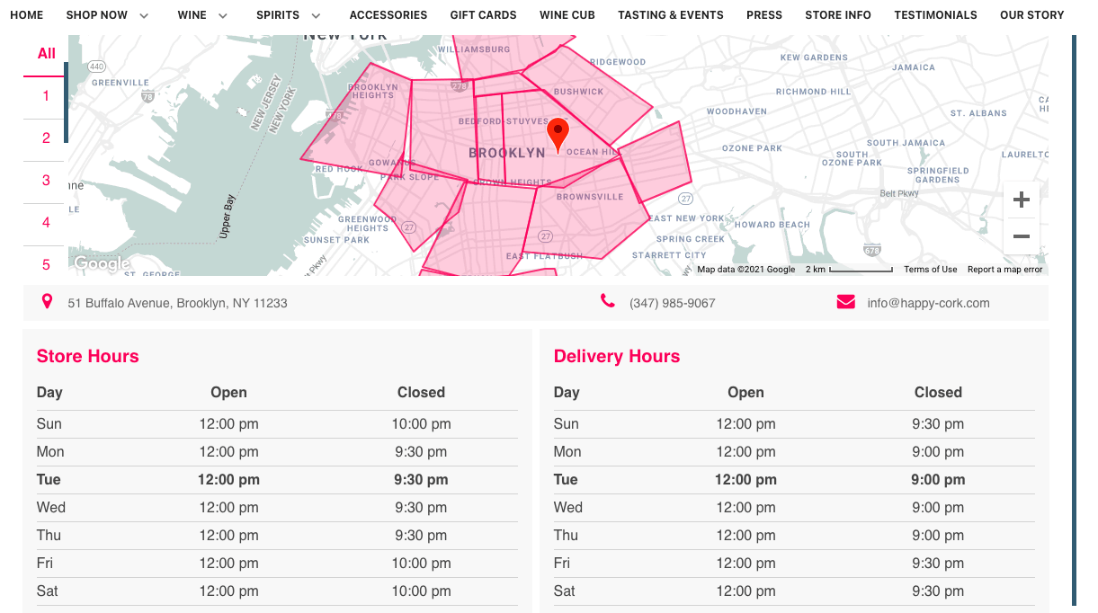Click Mon row in Delivery Hours table
1098x613 pixels.
[794, 452]
